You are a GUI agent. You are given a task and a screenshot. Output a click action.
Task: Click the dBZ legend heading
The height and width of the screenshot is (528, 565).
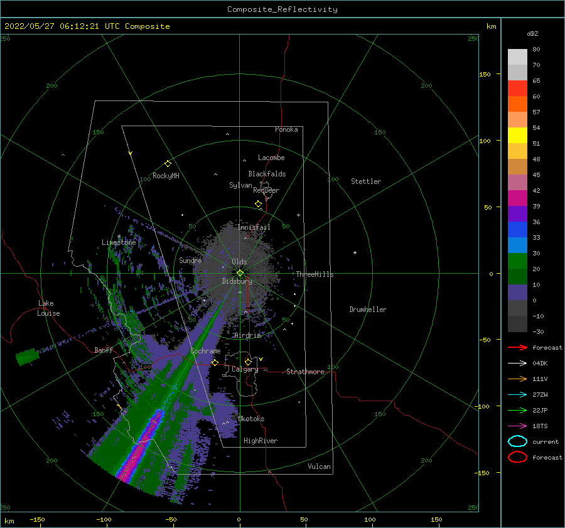(x=532, y=33)
